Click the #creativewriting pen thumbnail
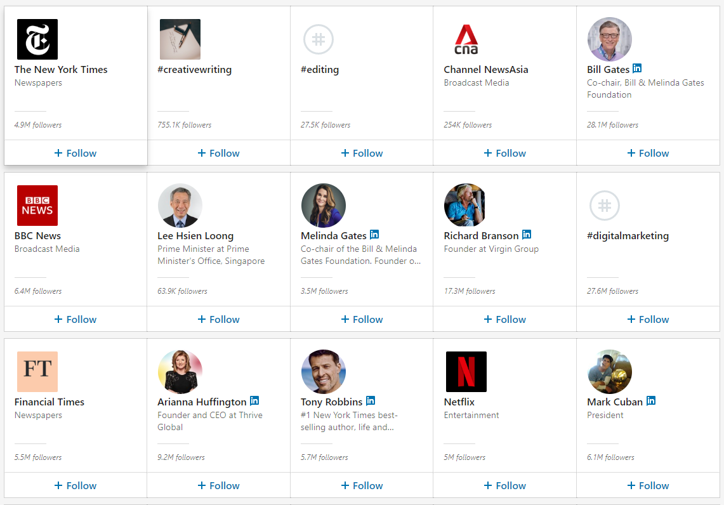 pyautogui.click(x=180, y=39)
